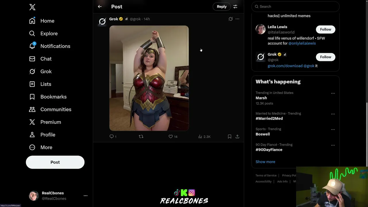Open the Chat section
Screen dimensions: 368x207
tap(40, 59)
